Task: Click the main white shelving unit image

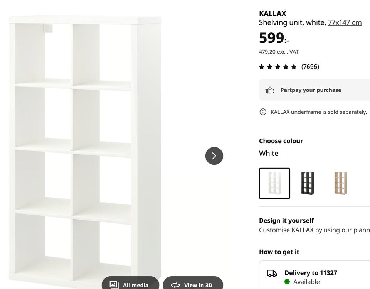Action: point(85,147)
